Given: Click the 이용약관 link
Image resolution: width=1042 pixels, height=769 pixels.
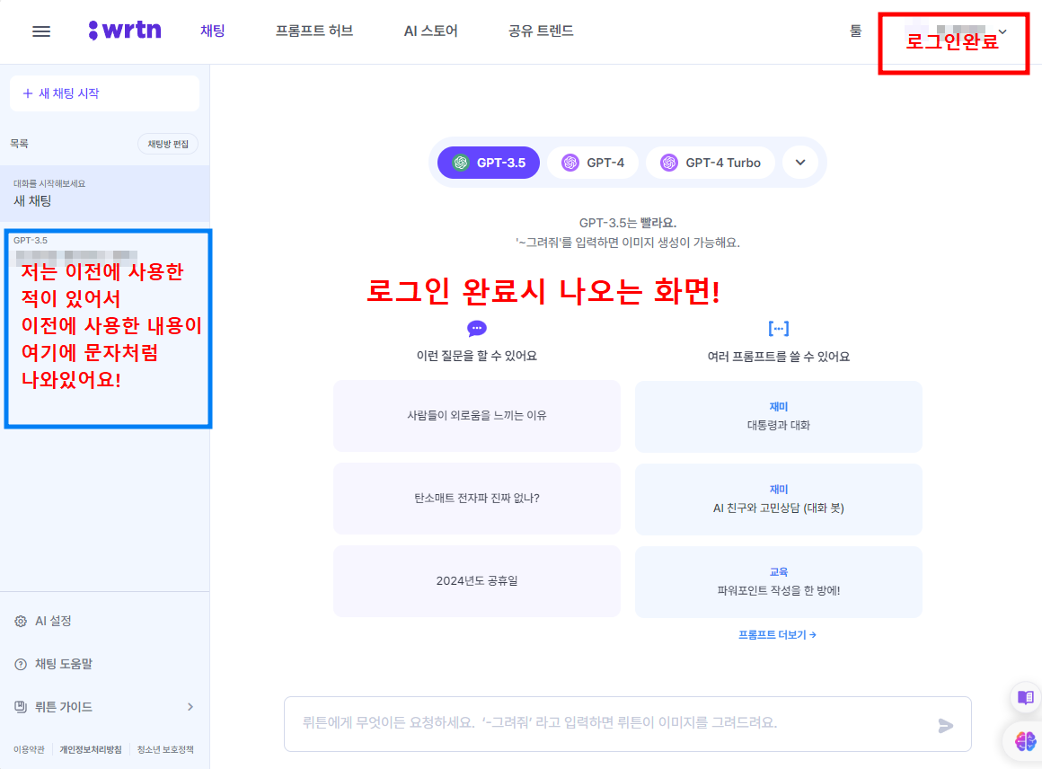Looking at the screenshot, I should [x=29, y=750].
